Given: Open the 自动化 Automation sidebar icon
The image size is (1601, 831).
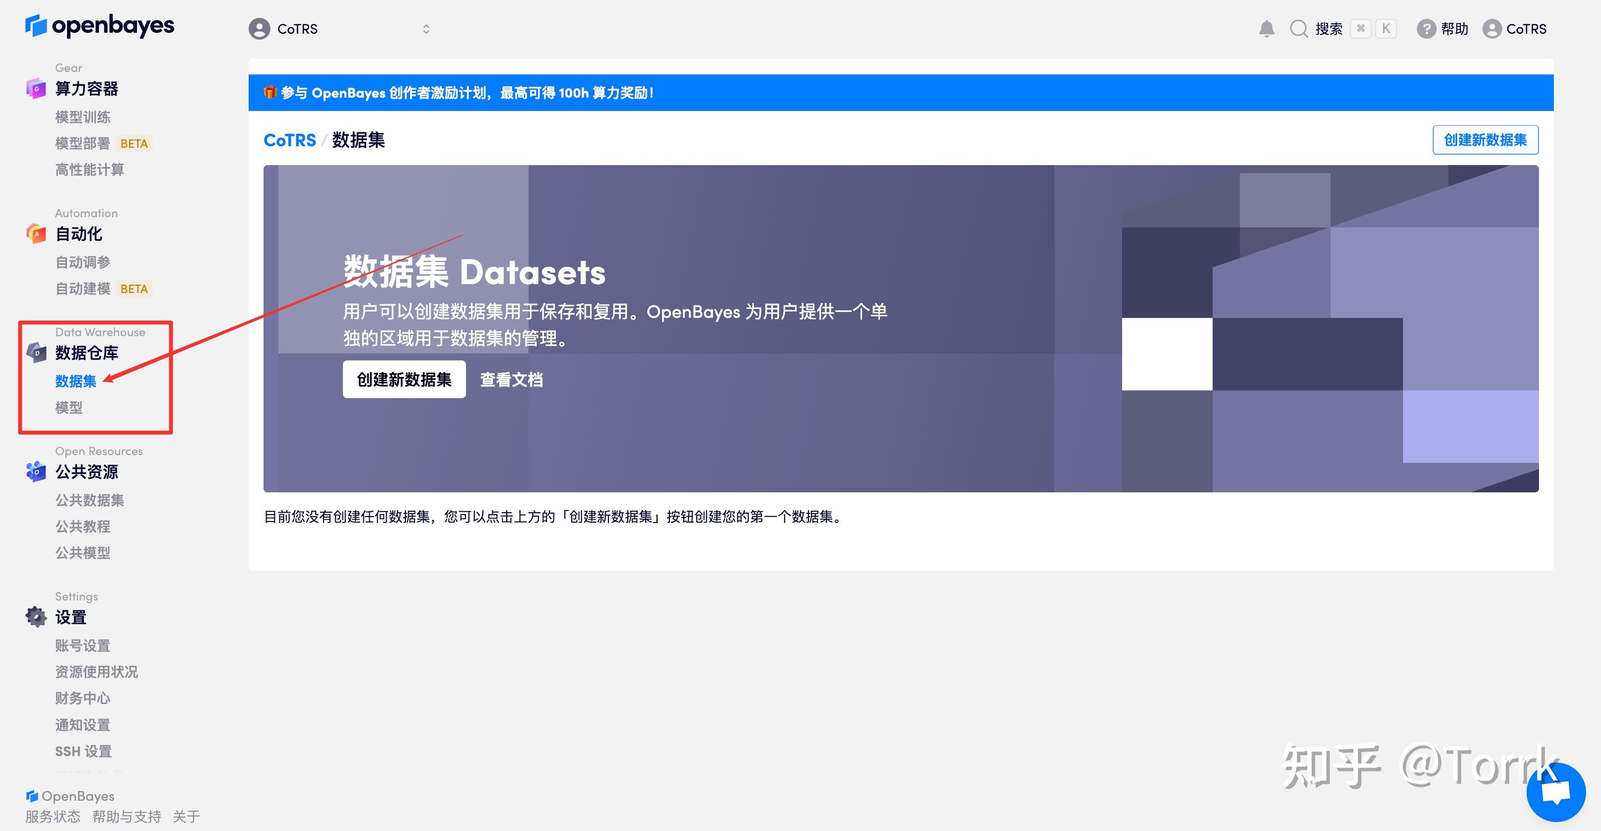Looking at the screenshot, I should coord(35,234).
